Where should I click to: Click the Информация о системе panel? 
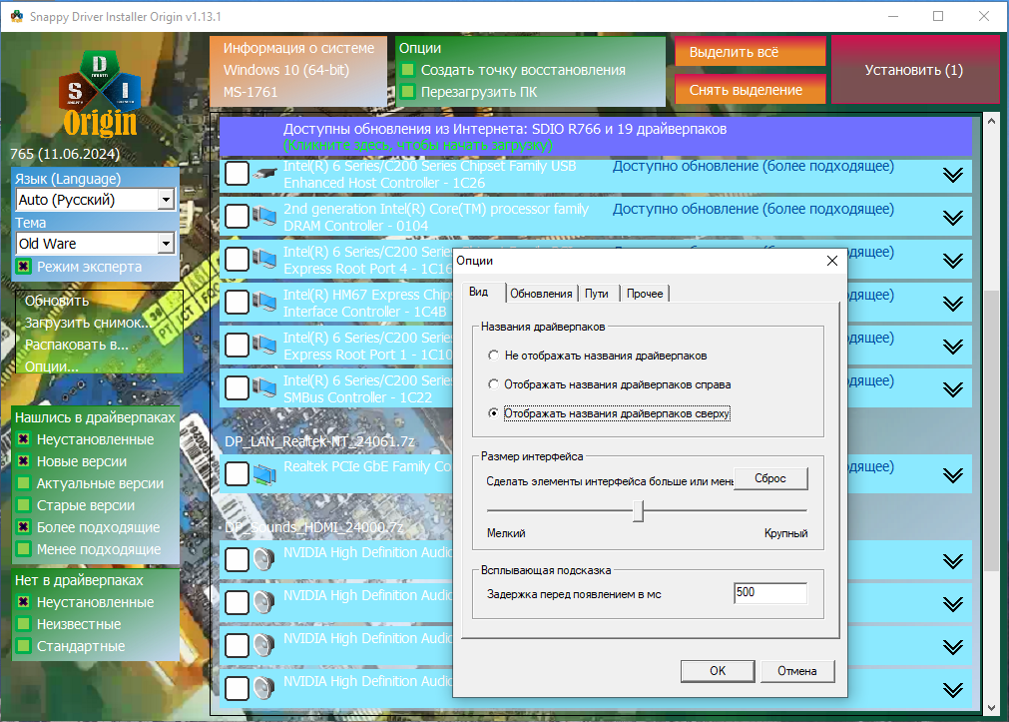[298, 71]
